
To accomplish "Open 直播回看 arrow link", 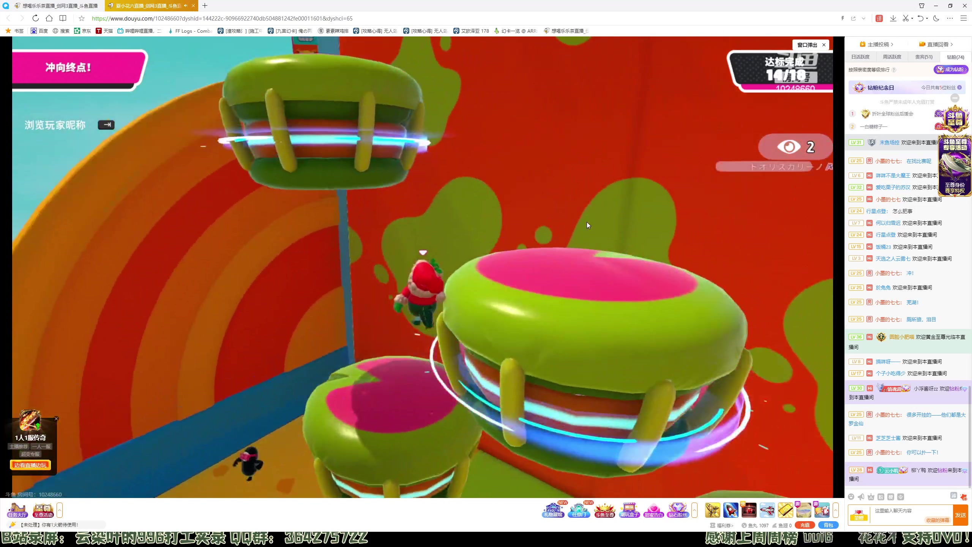I will (x=936, y=44).
